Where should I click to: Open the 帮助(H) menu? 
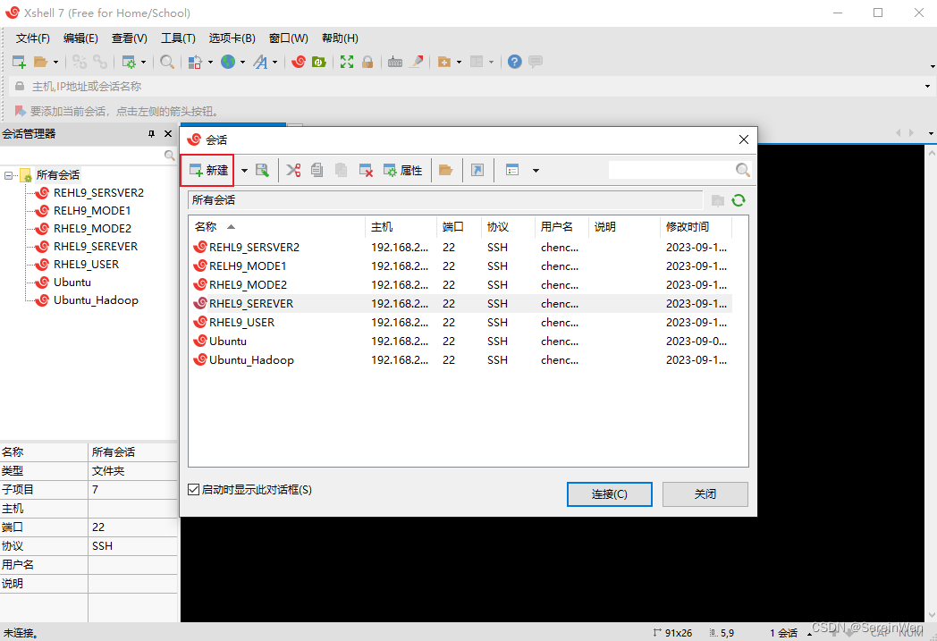[340, 38]
